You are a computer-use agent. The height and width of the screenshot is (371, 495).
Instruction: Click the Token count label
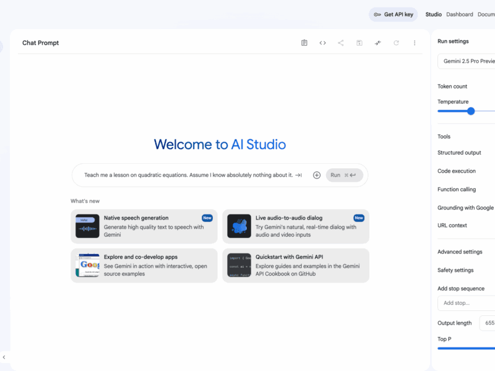click(x=452, y=87)
